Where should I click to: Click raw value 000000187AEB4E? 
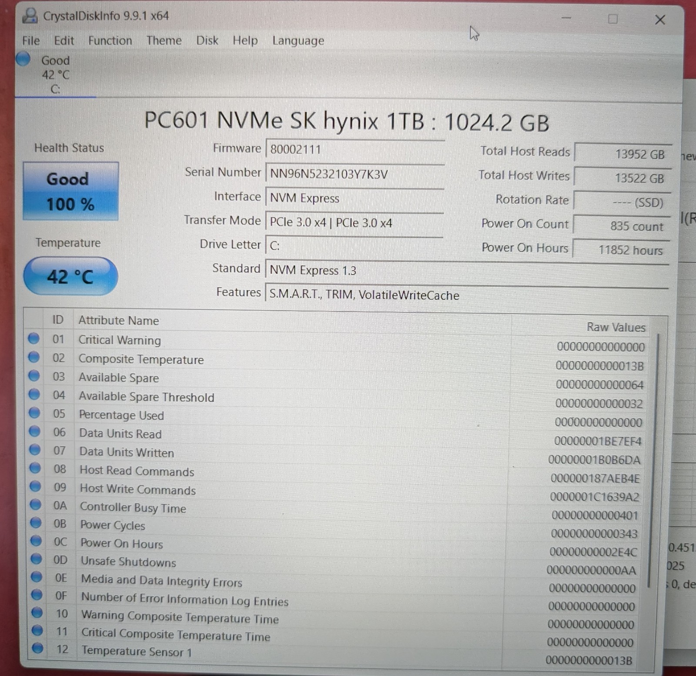[595, 478]
